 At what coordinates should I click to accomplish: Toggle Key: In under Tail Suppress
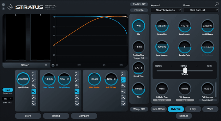tap(185, 100)
